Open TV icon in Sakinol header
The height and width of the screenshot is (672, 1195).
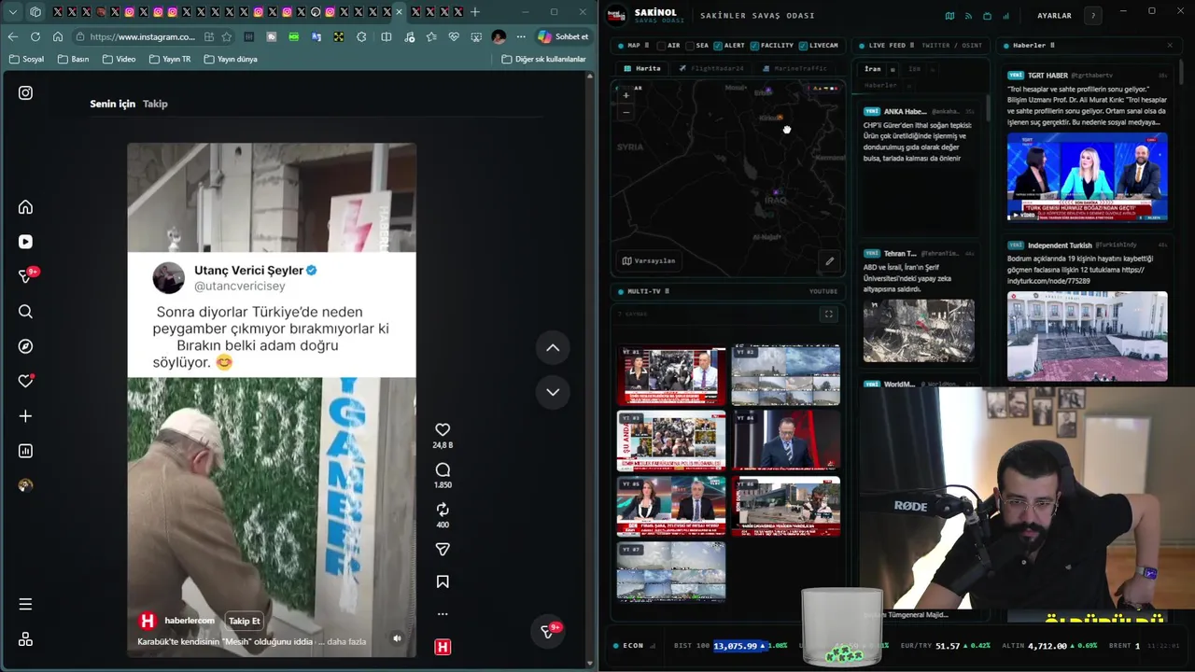tap(987, 16)
